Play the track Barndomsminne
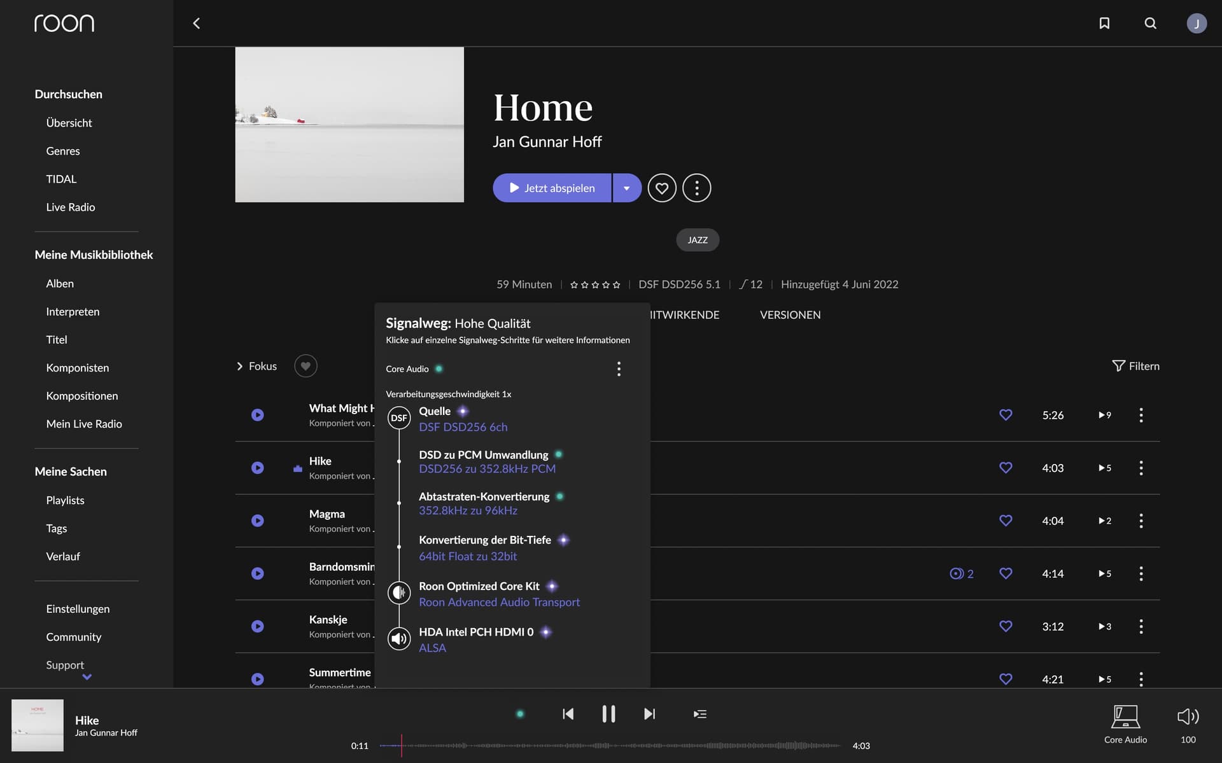The width and height of the screenshot is (1222, 763). pos(257,573)
